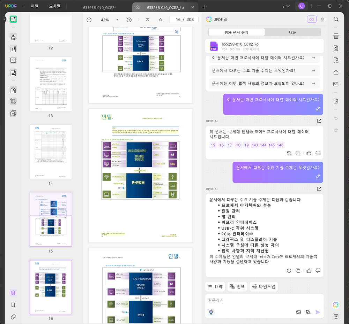Open the Protect PDF lock tool
The width and height of the screenshot is (349, 324).
point(336,60)
